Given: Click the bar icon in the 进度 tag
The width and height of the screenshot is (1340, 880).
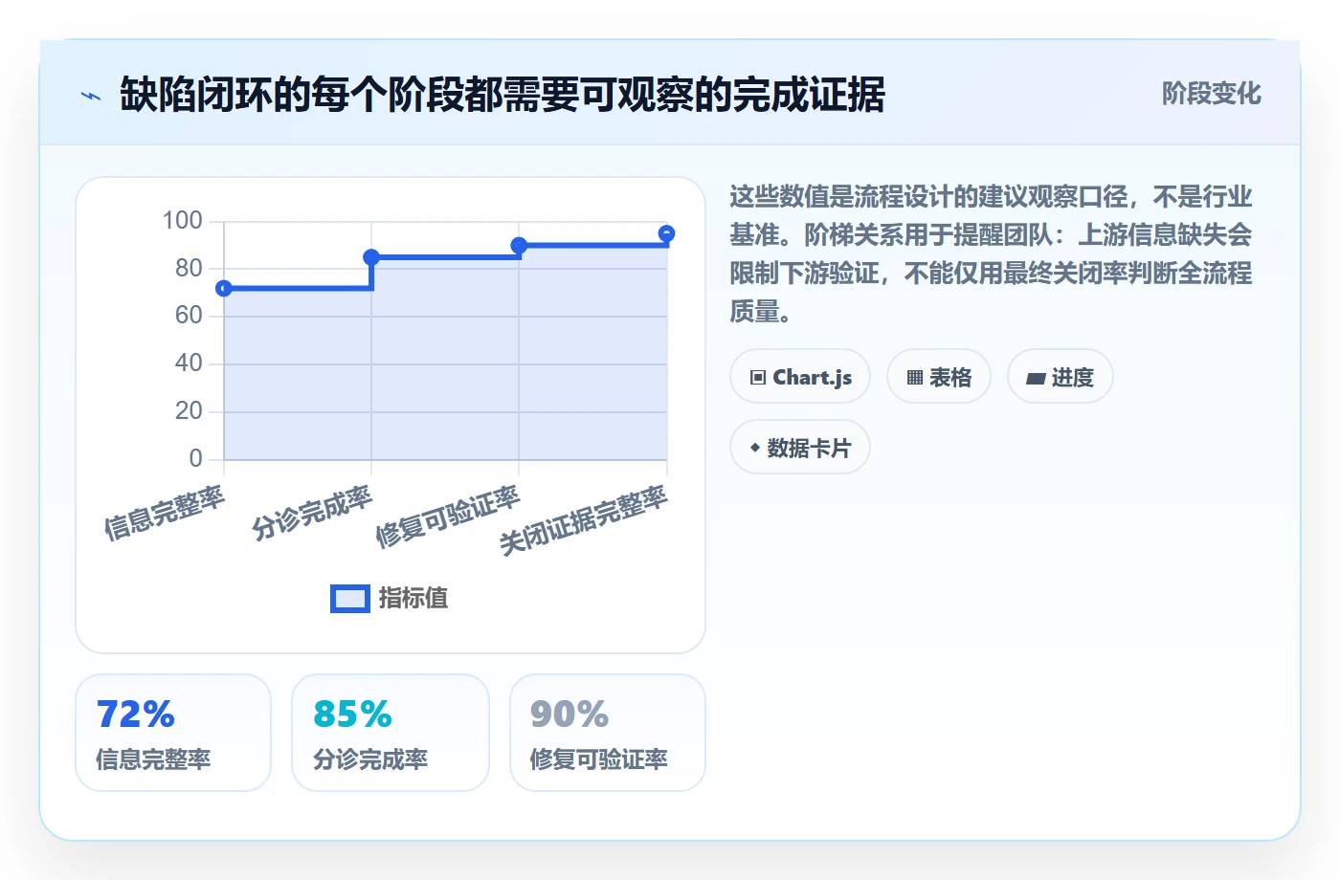Looking at the screenshot, I should [1036, 379].
